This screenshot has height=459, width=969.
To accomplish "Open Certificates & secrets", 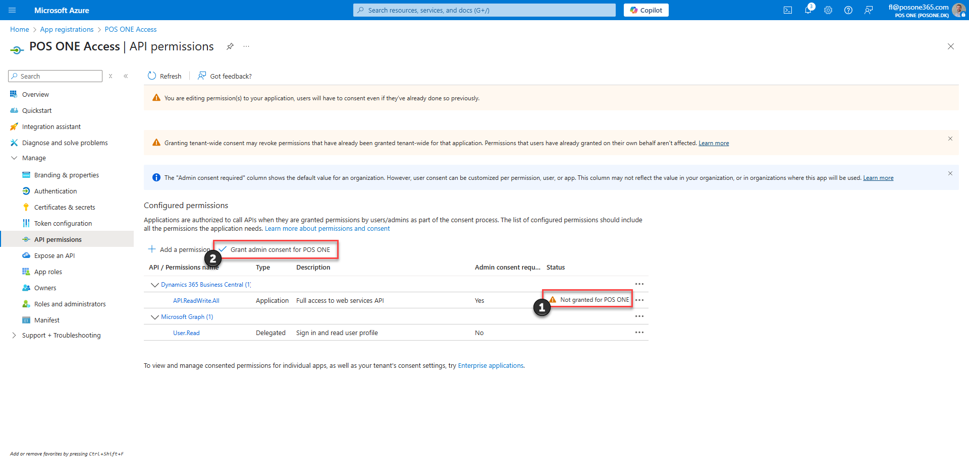I will coord(64,207).
